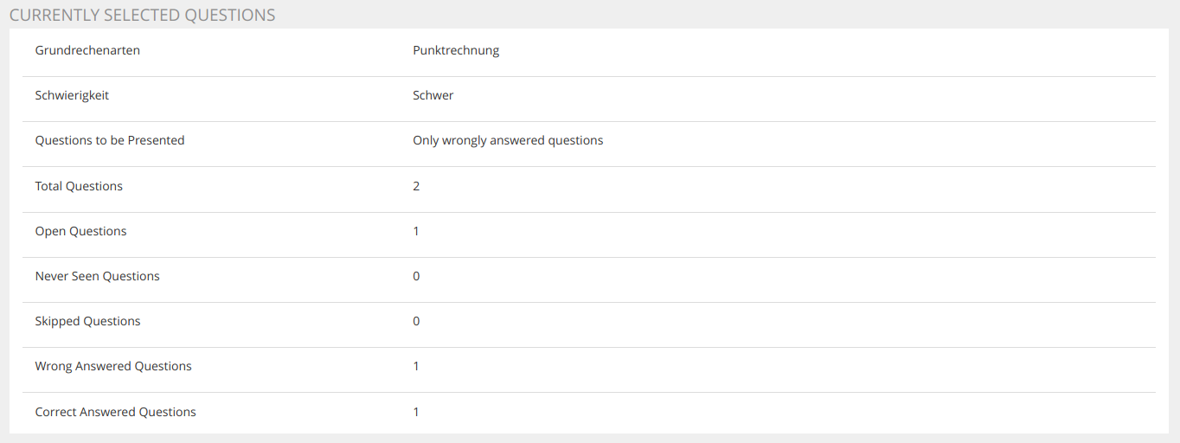Select the Punktrechnung value text
The width and height of the screenshot is (1180, 443).
[456, 50]
